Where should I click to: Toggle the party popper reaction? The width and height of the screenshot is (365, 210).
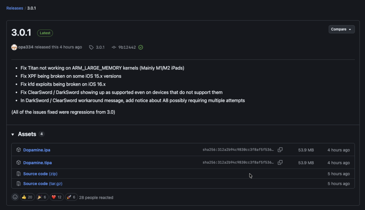42,197
